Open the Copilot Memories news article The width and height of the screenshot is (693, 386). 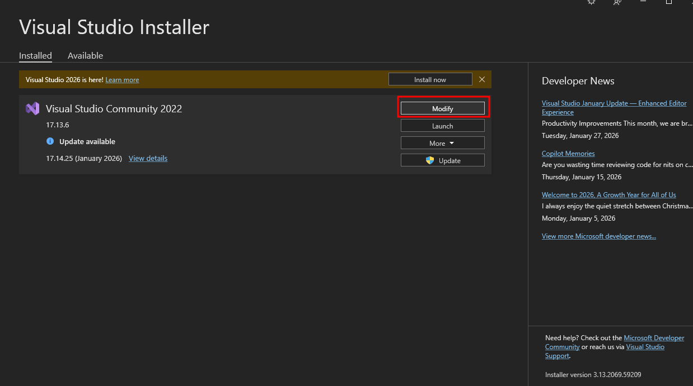point(568,154)
